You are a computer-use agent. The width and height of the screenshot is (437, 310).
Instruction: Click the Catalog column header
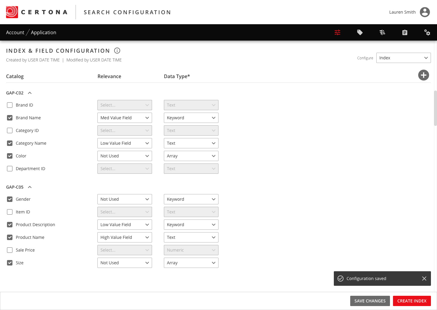(15, 76)
